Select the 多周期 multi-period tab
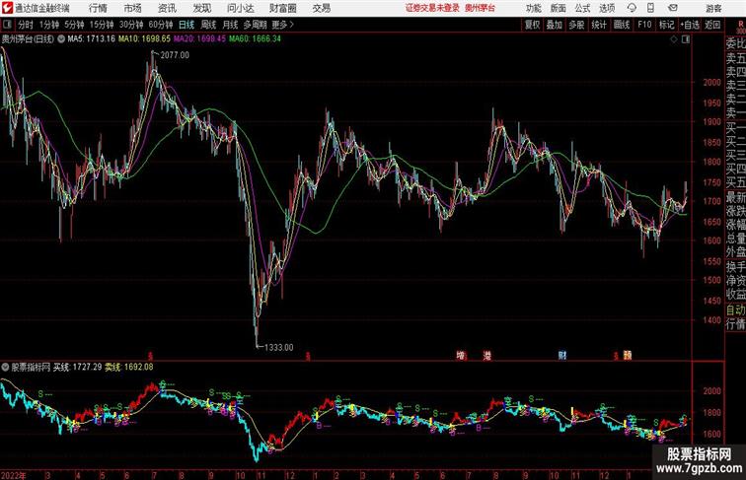 [x=255, y=25]
